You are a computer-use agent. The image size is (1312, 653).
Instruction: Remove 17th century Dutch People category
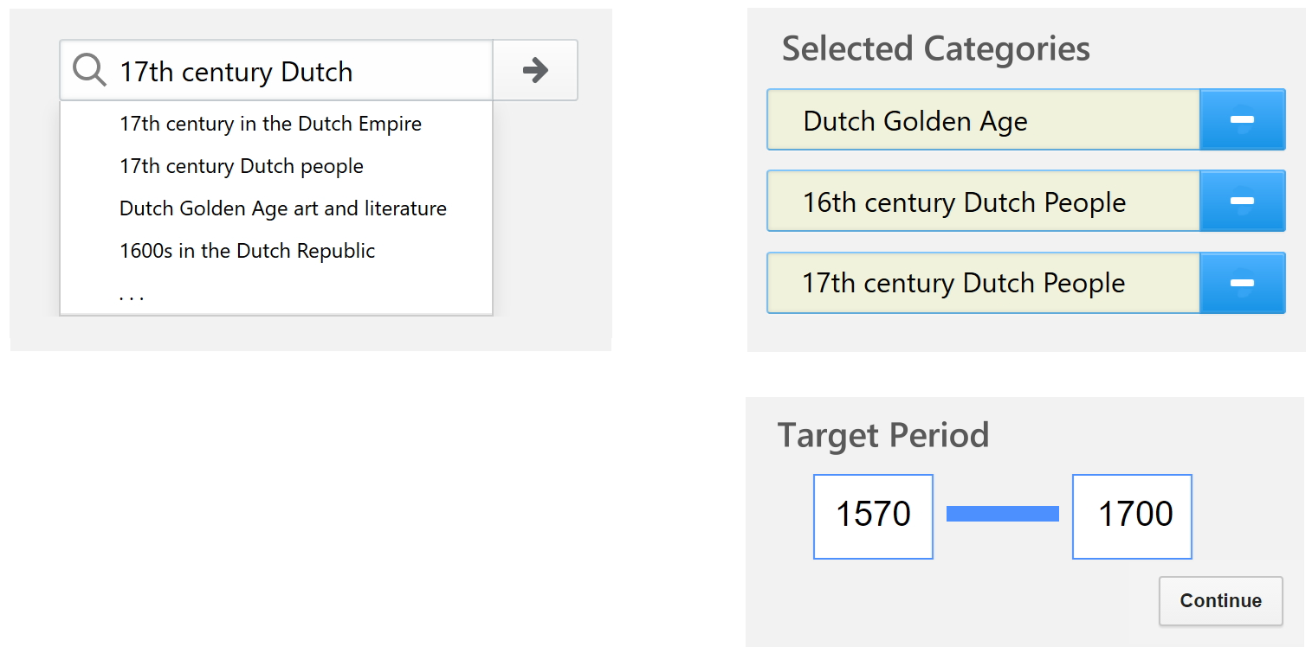[x=1242, y=283]
